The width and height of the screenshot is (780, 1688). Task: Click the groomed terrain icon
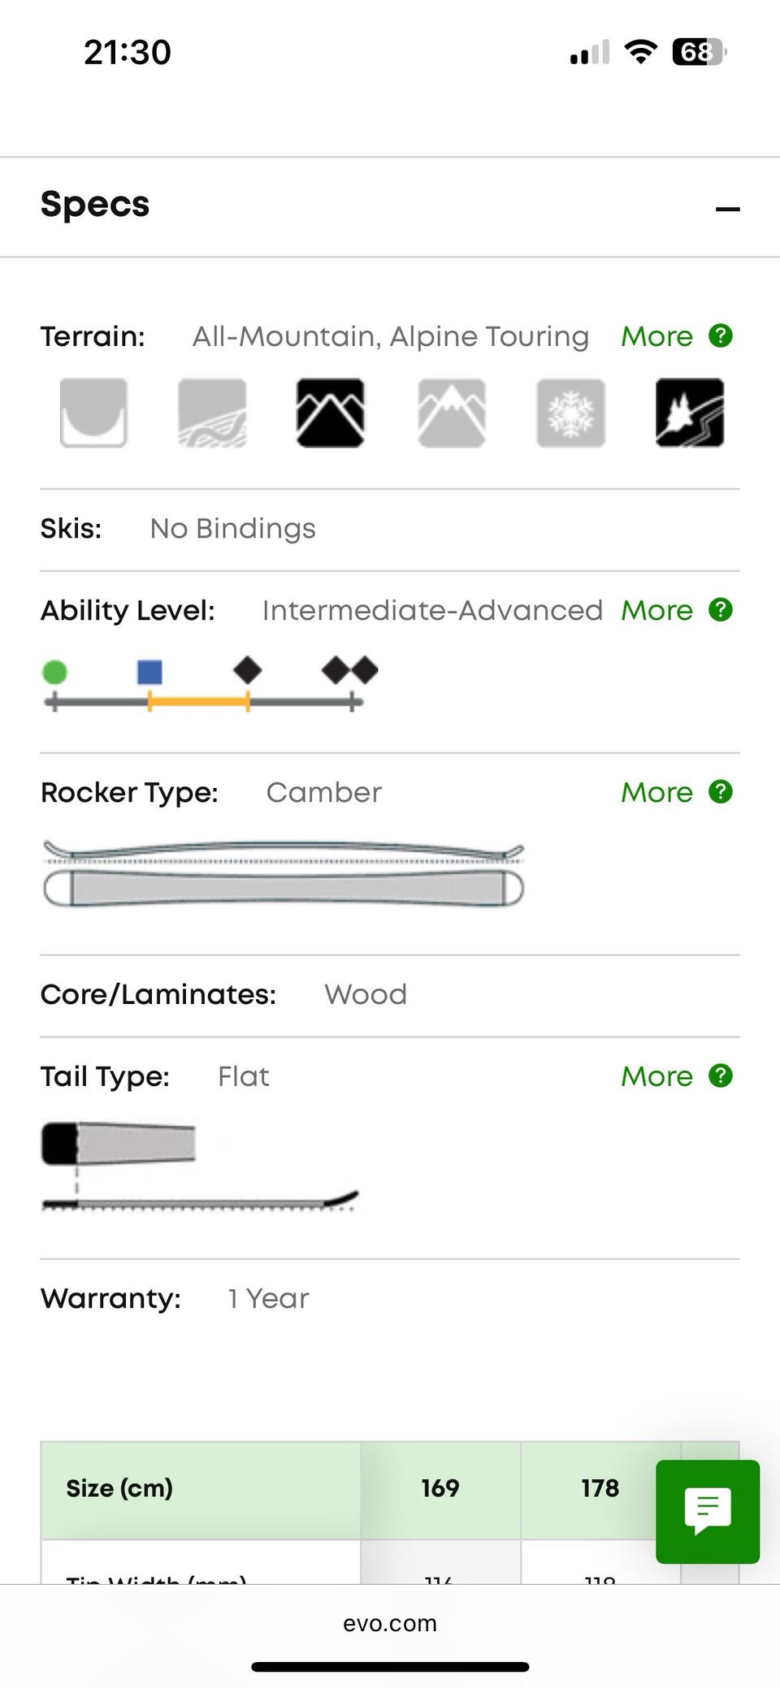pyautogui.click(x=212, y=413)
